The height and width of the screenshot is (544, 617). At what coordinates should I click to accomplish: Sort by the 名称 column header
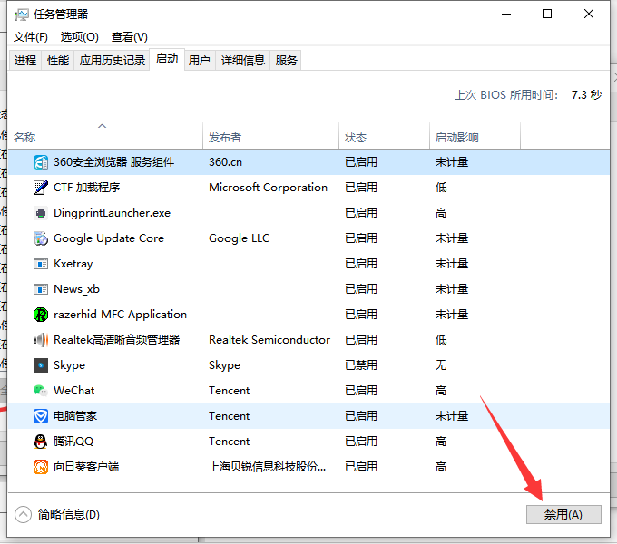25,138
